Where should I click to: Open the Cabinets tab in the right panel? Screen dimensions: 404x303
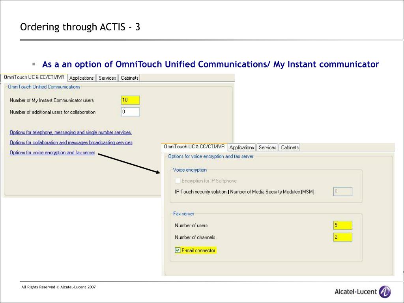pos(290,148)
